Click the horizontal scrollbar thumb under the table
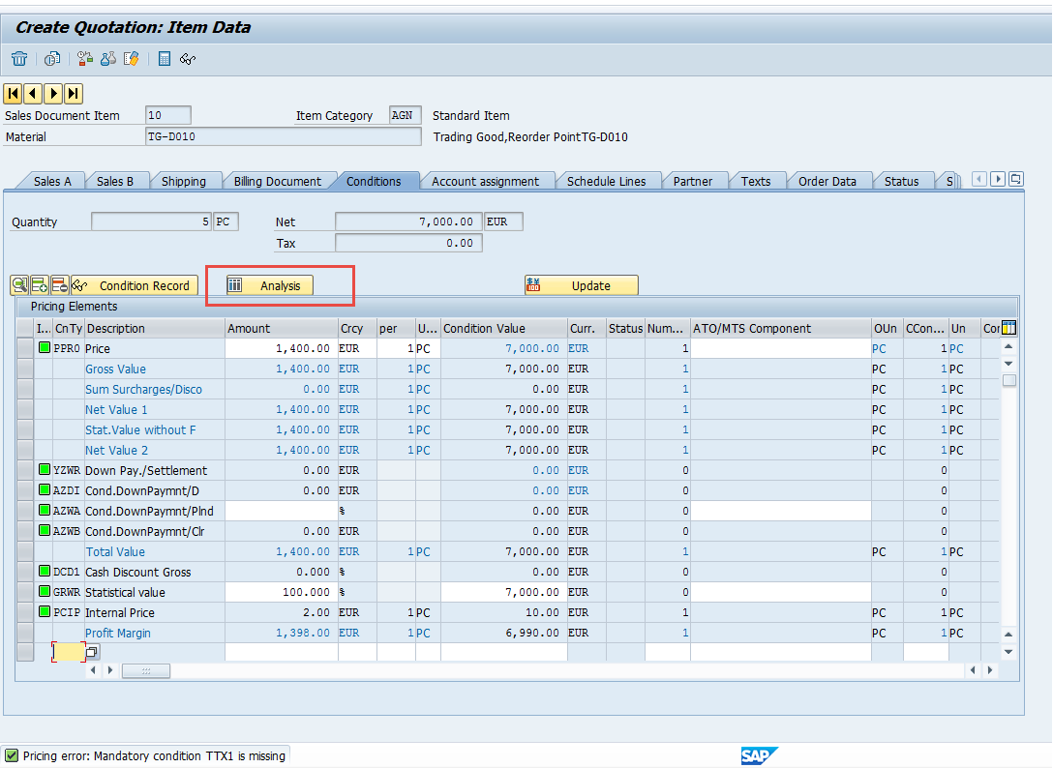 point(146,670)
